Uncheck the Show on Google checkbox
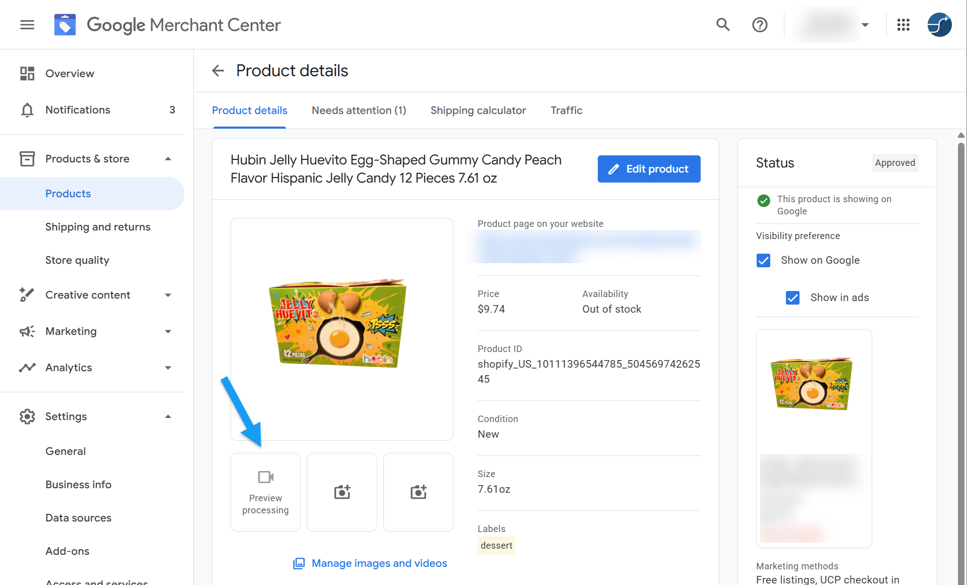 [x=763, y=260]
